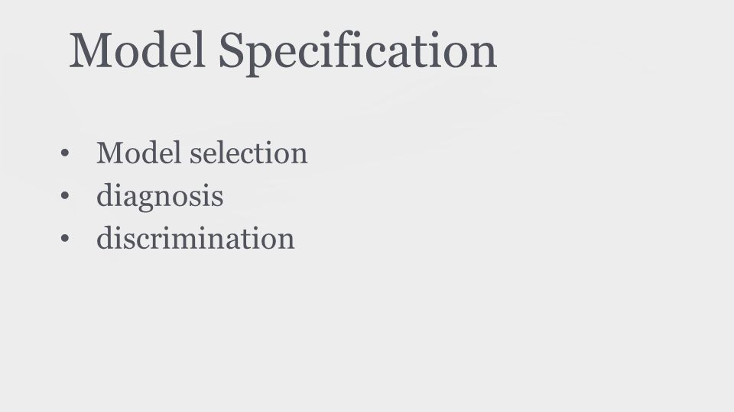Image resolution: width=734 pixels, height=412 pixels.
Task: Place cursor at end of "discrimination"
Action: 295,238
